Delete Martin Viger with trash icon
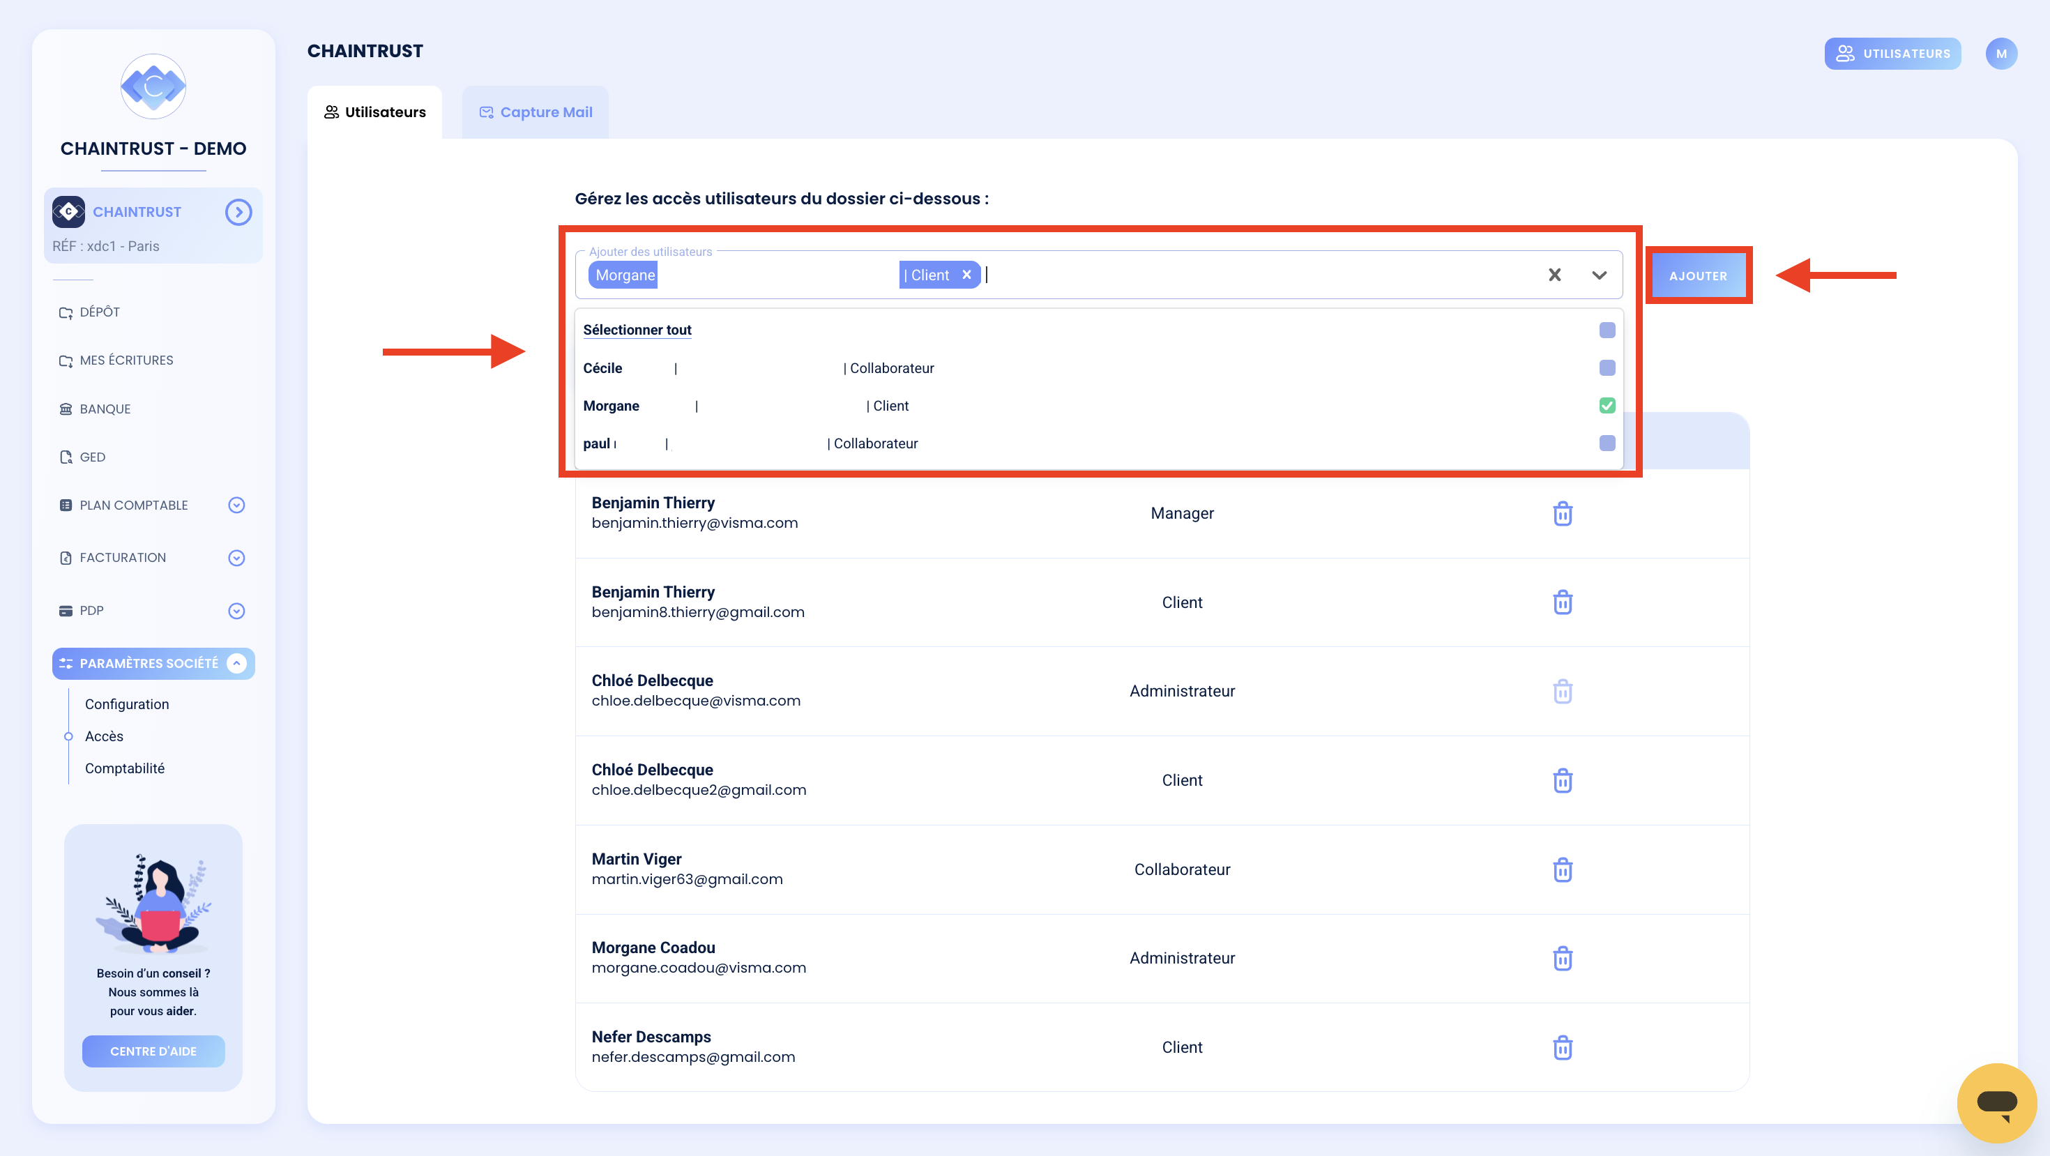 [1562, 869]
